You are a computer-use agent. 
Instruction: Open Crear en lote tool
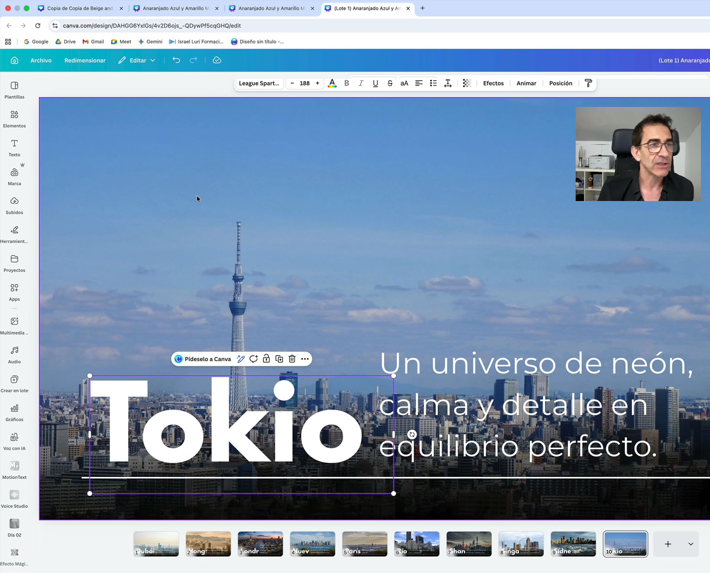(14, 383)
